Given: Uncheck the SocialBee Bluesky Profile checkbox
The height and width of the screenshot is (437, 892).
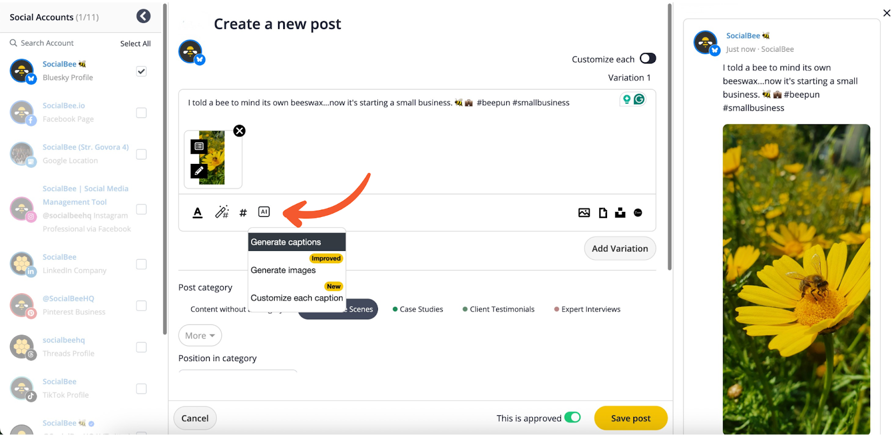Looking at the screenshot, I should coord(142,71).
